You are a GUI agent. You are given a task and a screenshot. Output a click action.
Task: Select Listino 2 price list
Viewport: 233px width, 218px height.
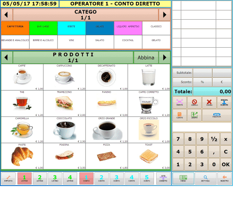coord(40,178)
